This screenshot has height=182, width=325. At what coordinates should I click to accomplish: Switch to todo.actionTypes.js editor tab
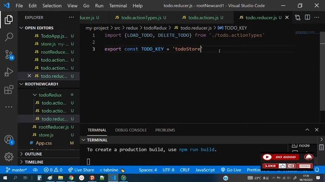[141, 18]
